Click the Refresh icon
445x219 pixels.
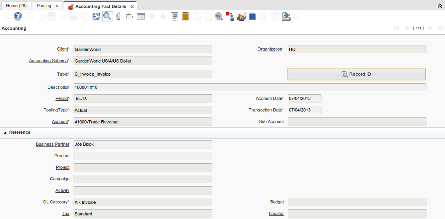pyautogui.click(x=96, y=16)
